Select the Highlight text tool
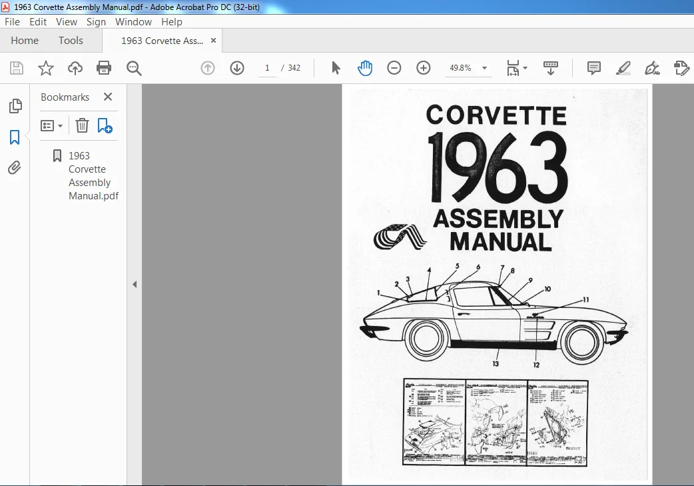The height and width of the screenshot is (486, 694). [x=623, y=68]
